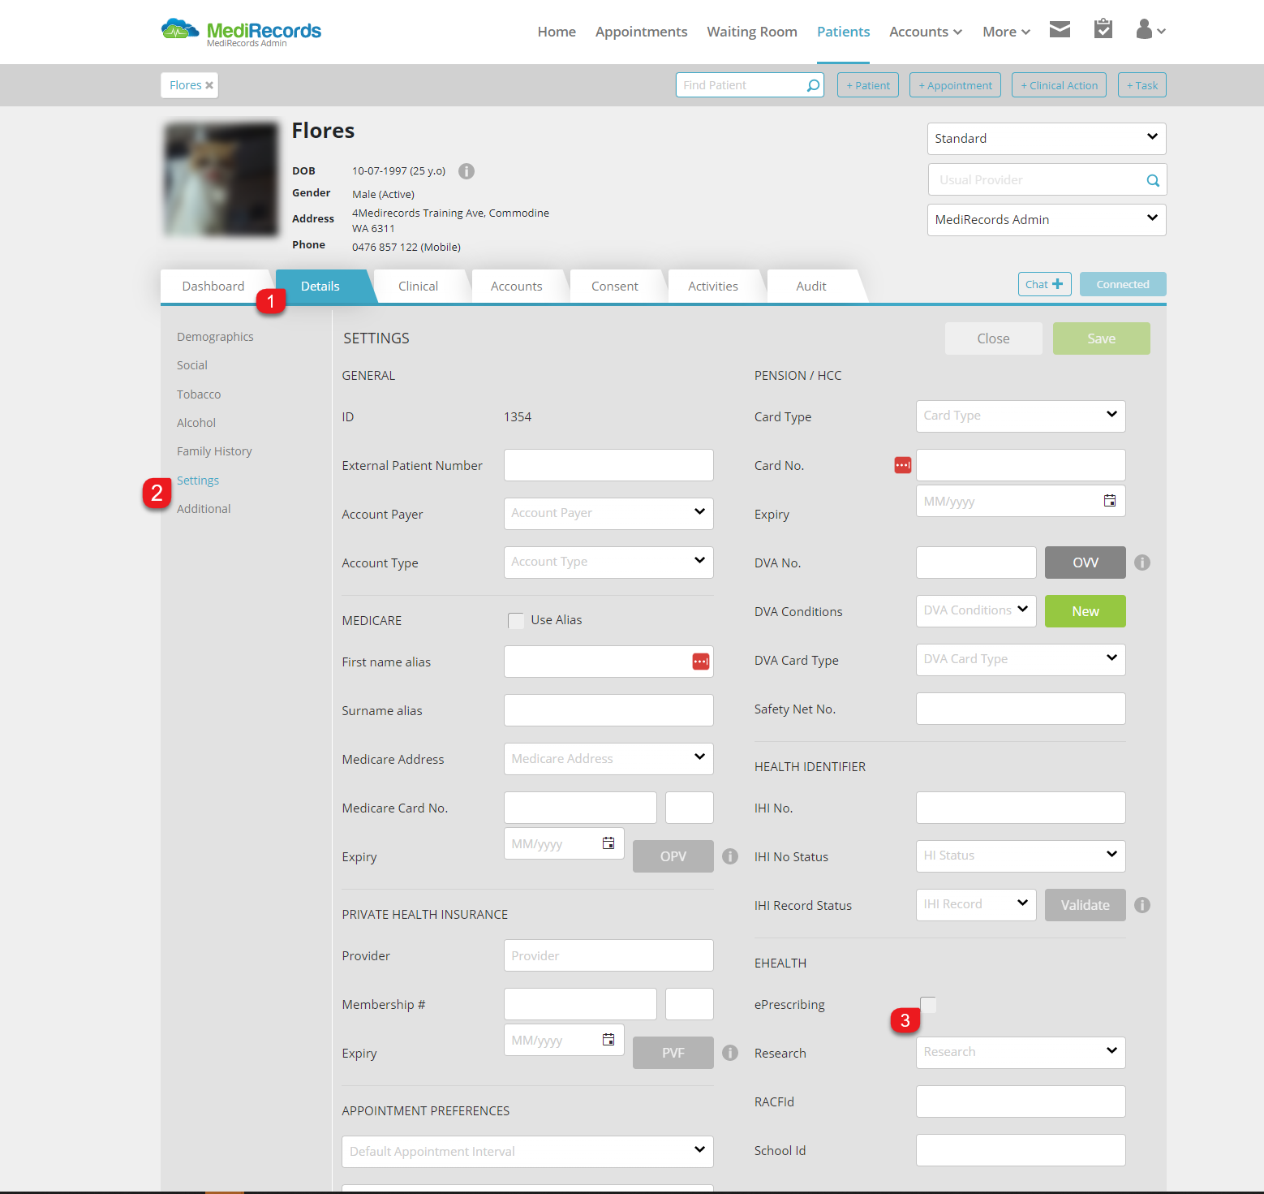Click the red icon beside Card No.

point(903,465)
